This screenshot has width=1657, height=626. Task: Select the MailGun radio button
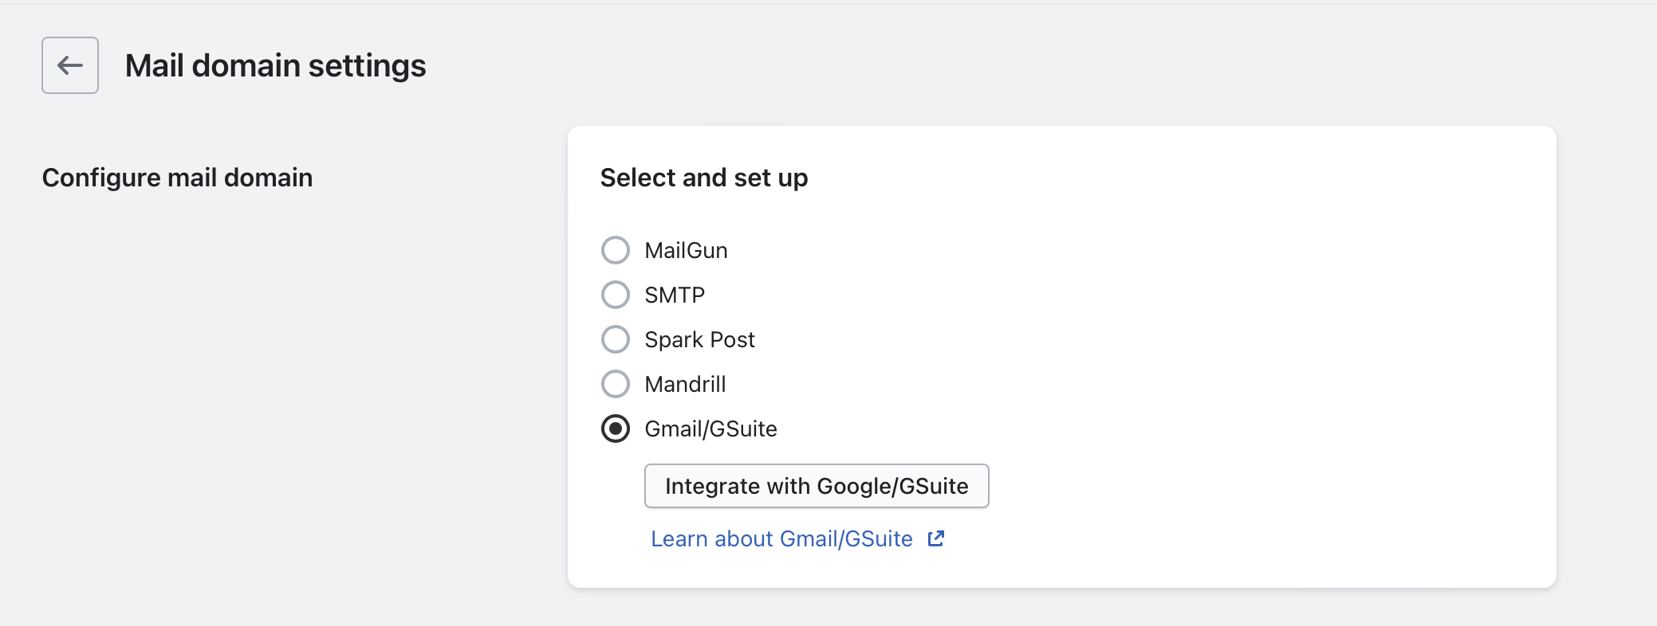coord(616,250)
